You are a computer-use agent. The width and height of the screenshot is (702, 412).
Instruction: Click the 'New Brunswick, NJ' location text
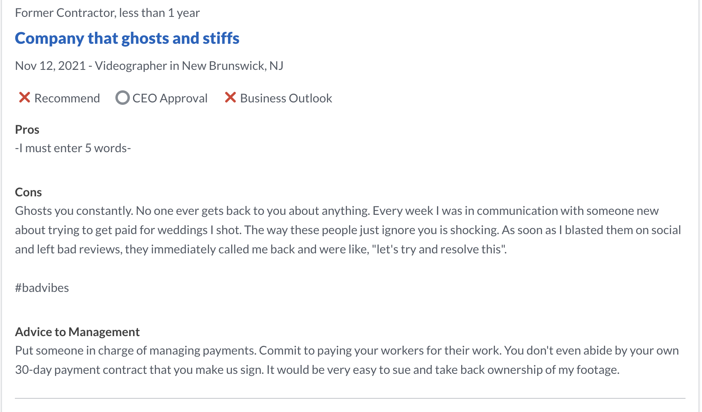tap(232, 65)
